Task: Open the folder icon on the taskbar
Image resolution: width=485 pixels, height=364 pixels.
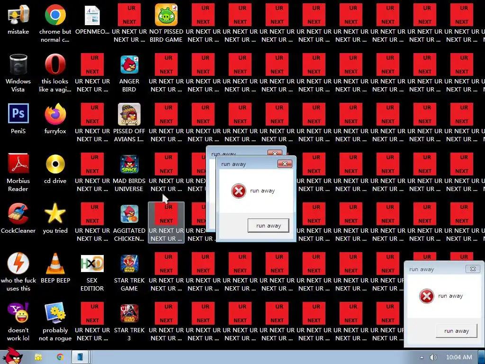Action: (x=38, y=357)
